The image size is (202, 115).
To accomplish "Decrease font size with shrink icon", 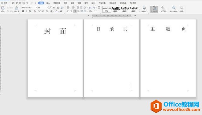I will click(x=54, y=8).
